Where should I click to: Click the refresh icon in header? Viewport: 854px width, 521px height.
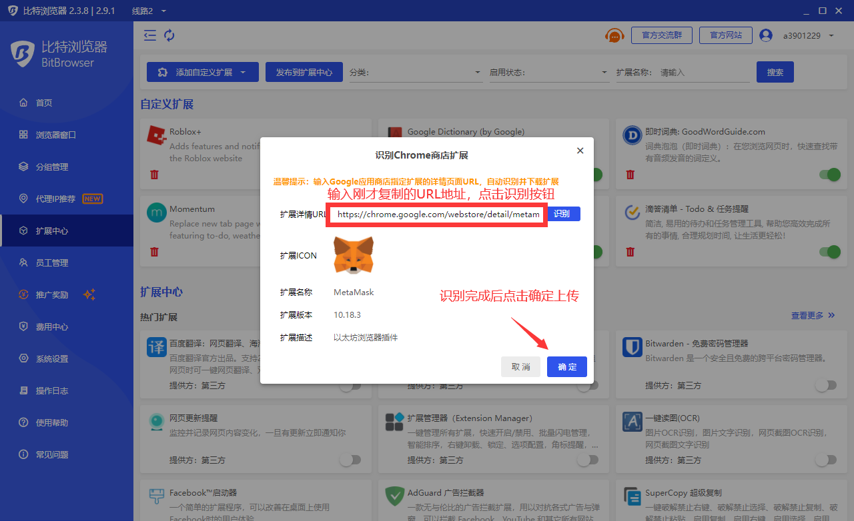point(169,35)
